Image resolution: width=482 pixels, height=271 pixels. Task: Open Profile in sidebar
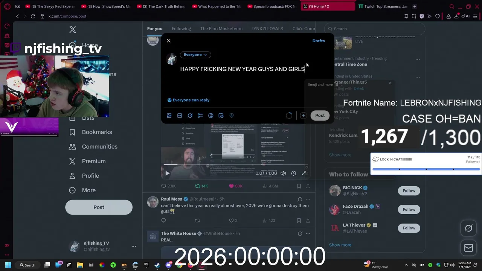[84, 176]
